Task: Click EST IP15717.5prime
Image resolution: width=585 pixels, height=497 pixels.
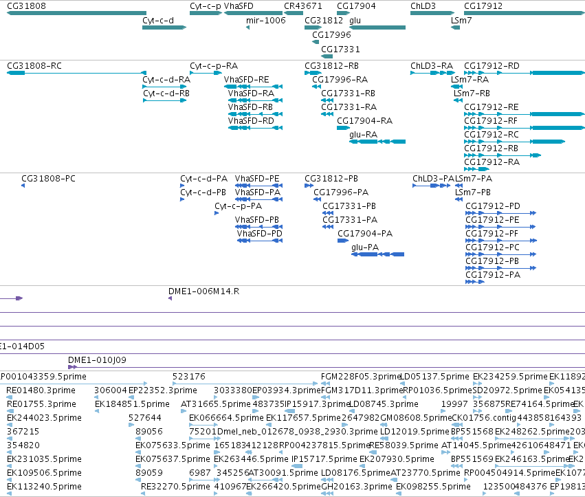Action: click(x=297, y=465)
